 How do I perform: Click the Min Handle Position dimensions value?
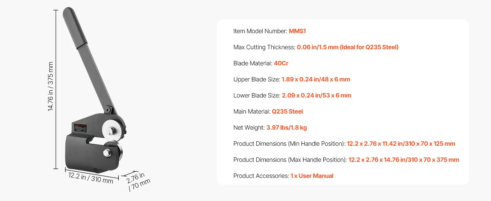pos(401,144)
